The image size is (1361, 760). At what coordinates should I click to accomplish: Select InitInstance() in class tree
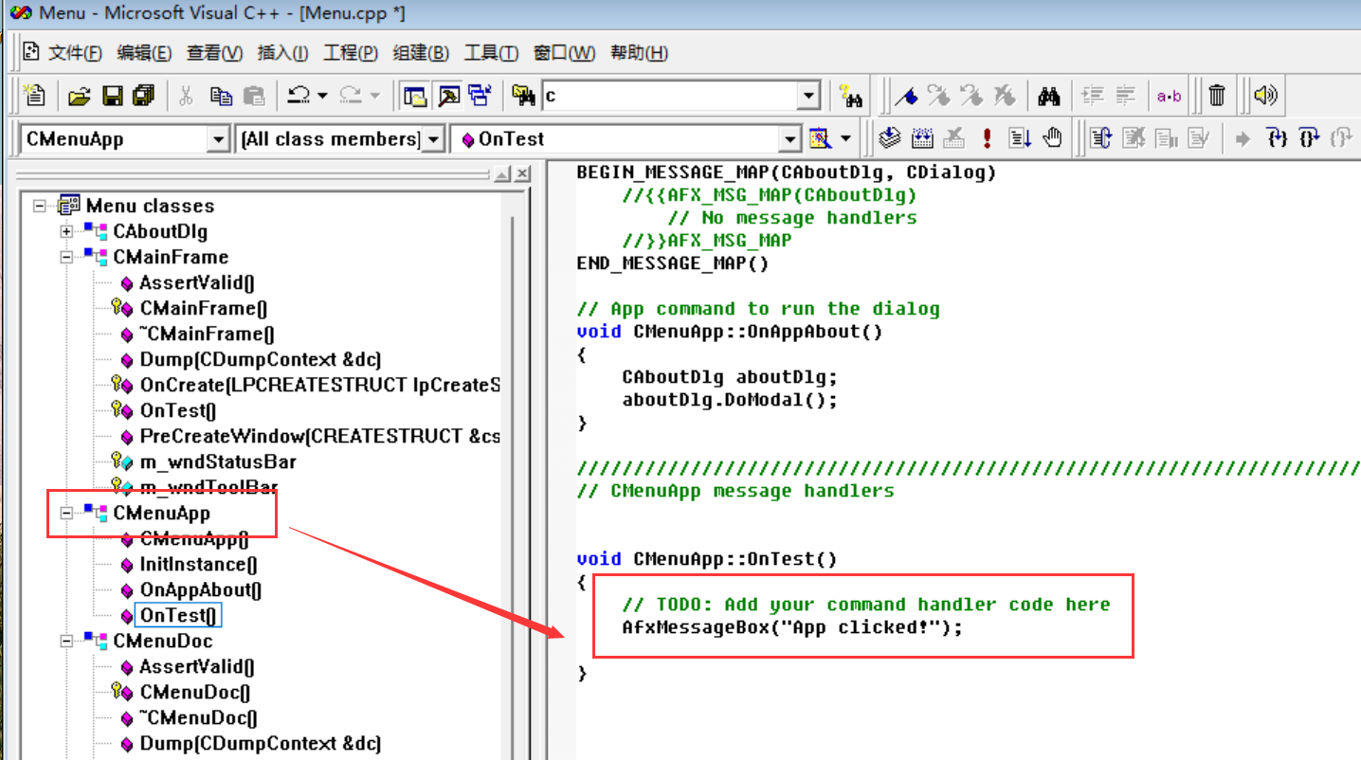(x=198, y=564)
